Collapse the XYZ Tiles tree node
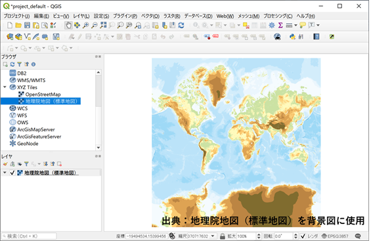This screenshot has width=371, height=241. point(5,87)
